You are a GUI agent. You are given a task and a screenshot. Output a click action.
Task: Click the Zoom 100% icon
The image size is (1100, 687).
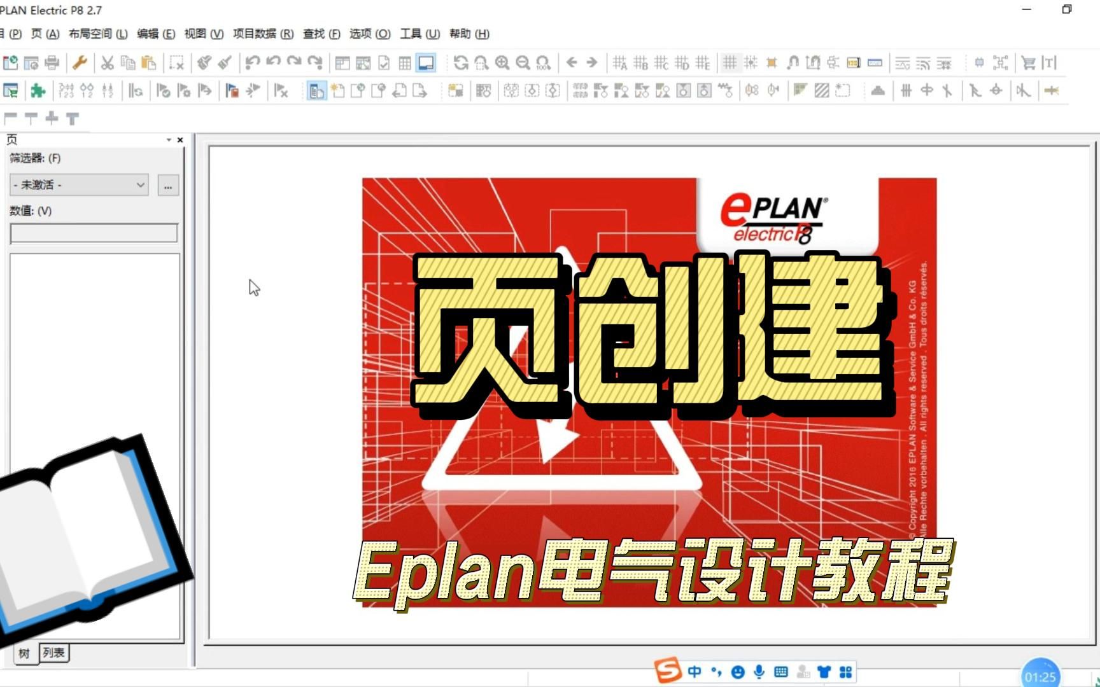543,62
